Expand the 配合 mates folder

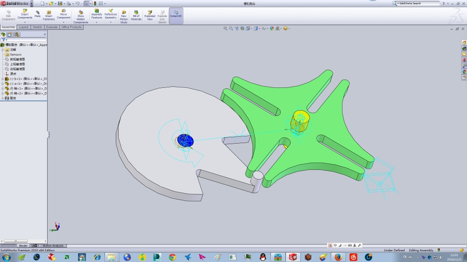[x=2, y=98]
